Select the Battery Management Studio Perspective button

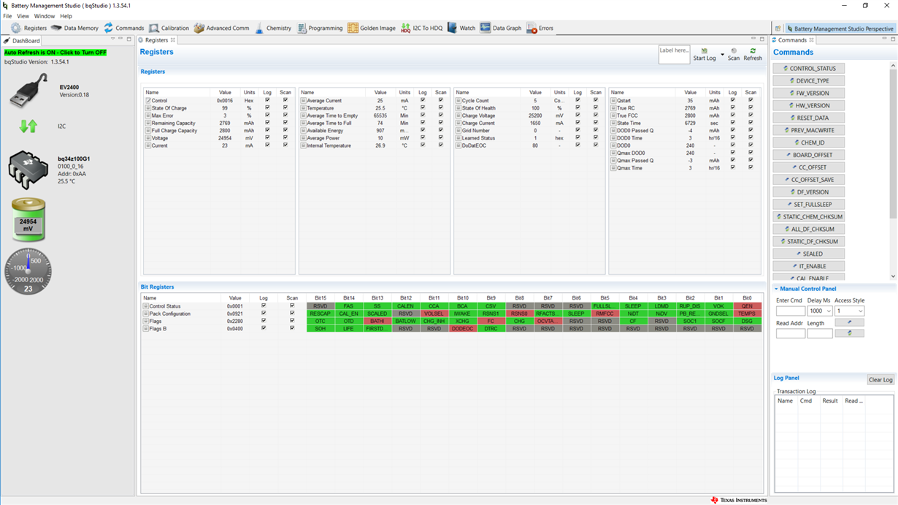point(840,29)
